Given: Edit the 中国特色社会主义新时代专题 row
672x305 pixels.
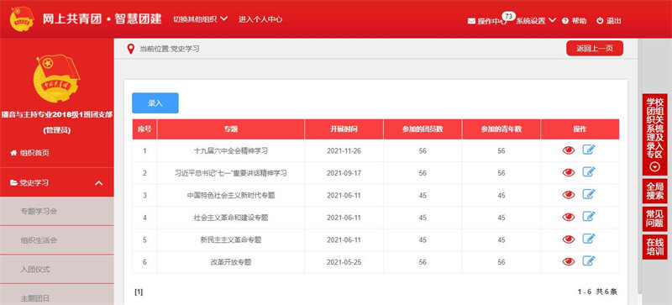Looking at the screenshot, I should tap(589, 194).
